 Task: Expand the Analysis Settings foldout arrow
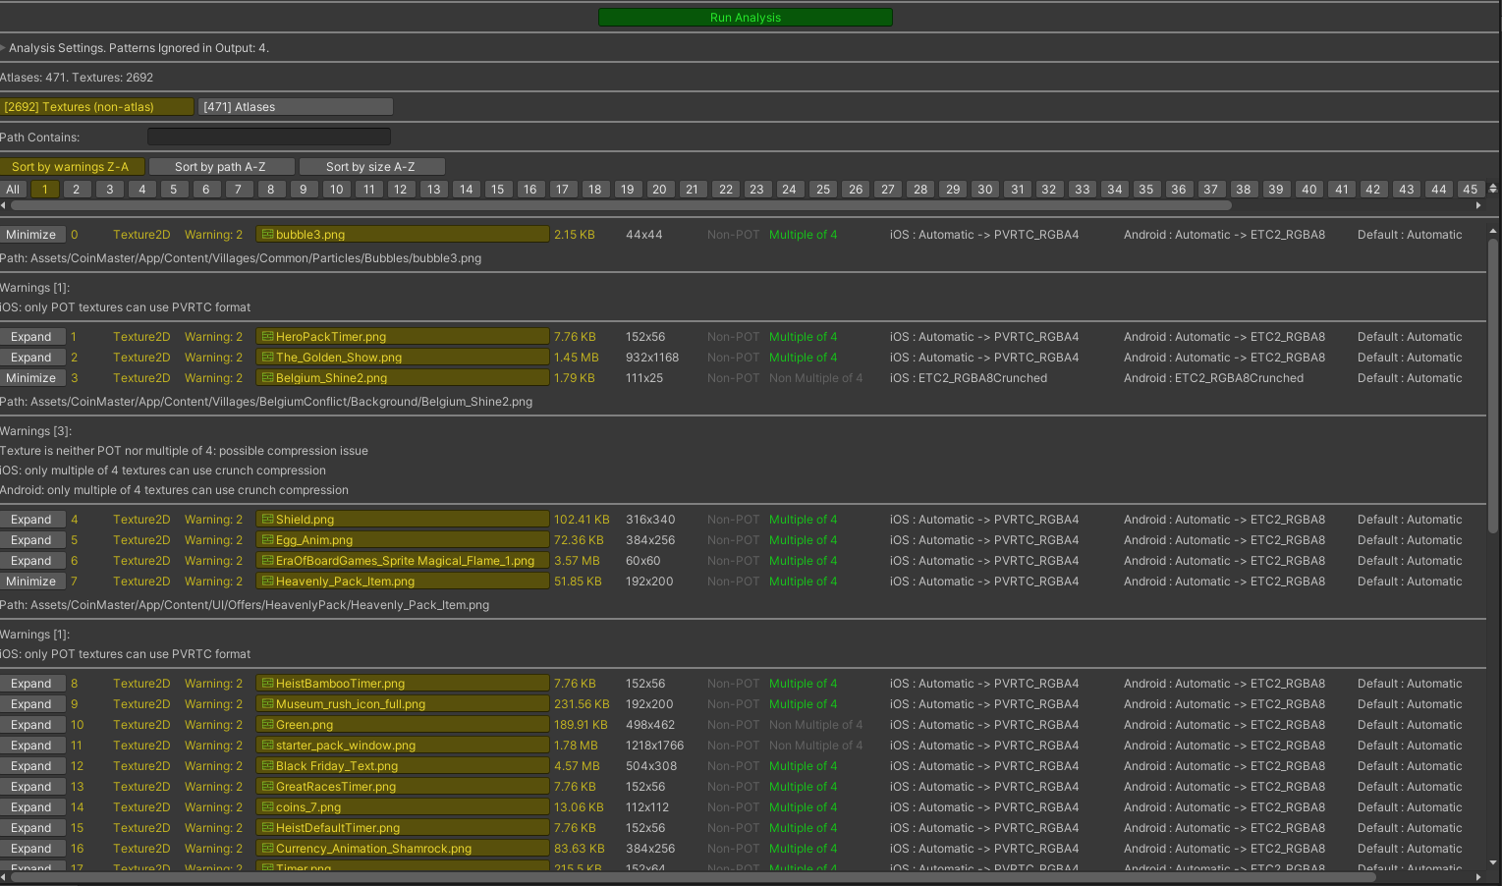point(3,48)
